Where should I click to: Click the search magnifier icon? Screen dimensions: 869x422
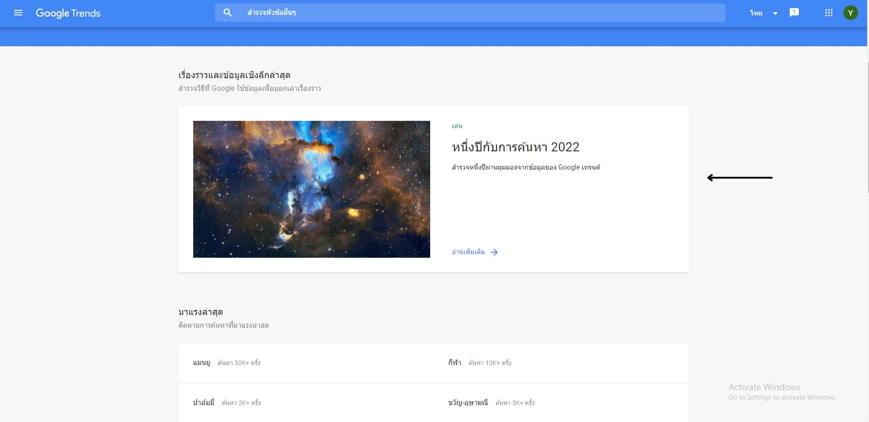pos(227,12)
